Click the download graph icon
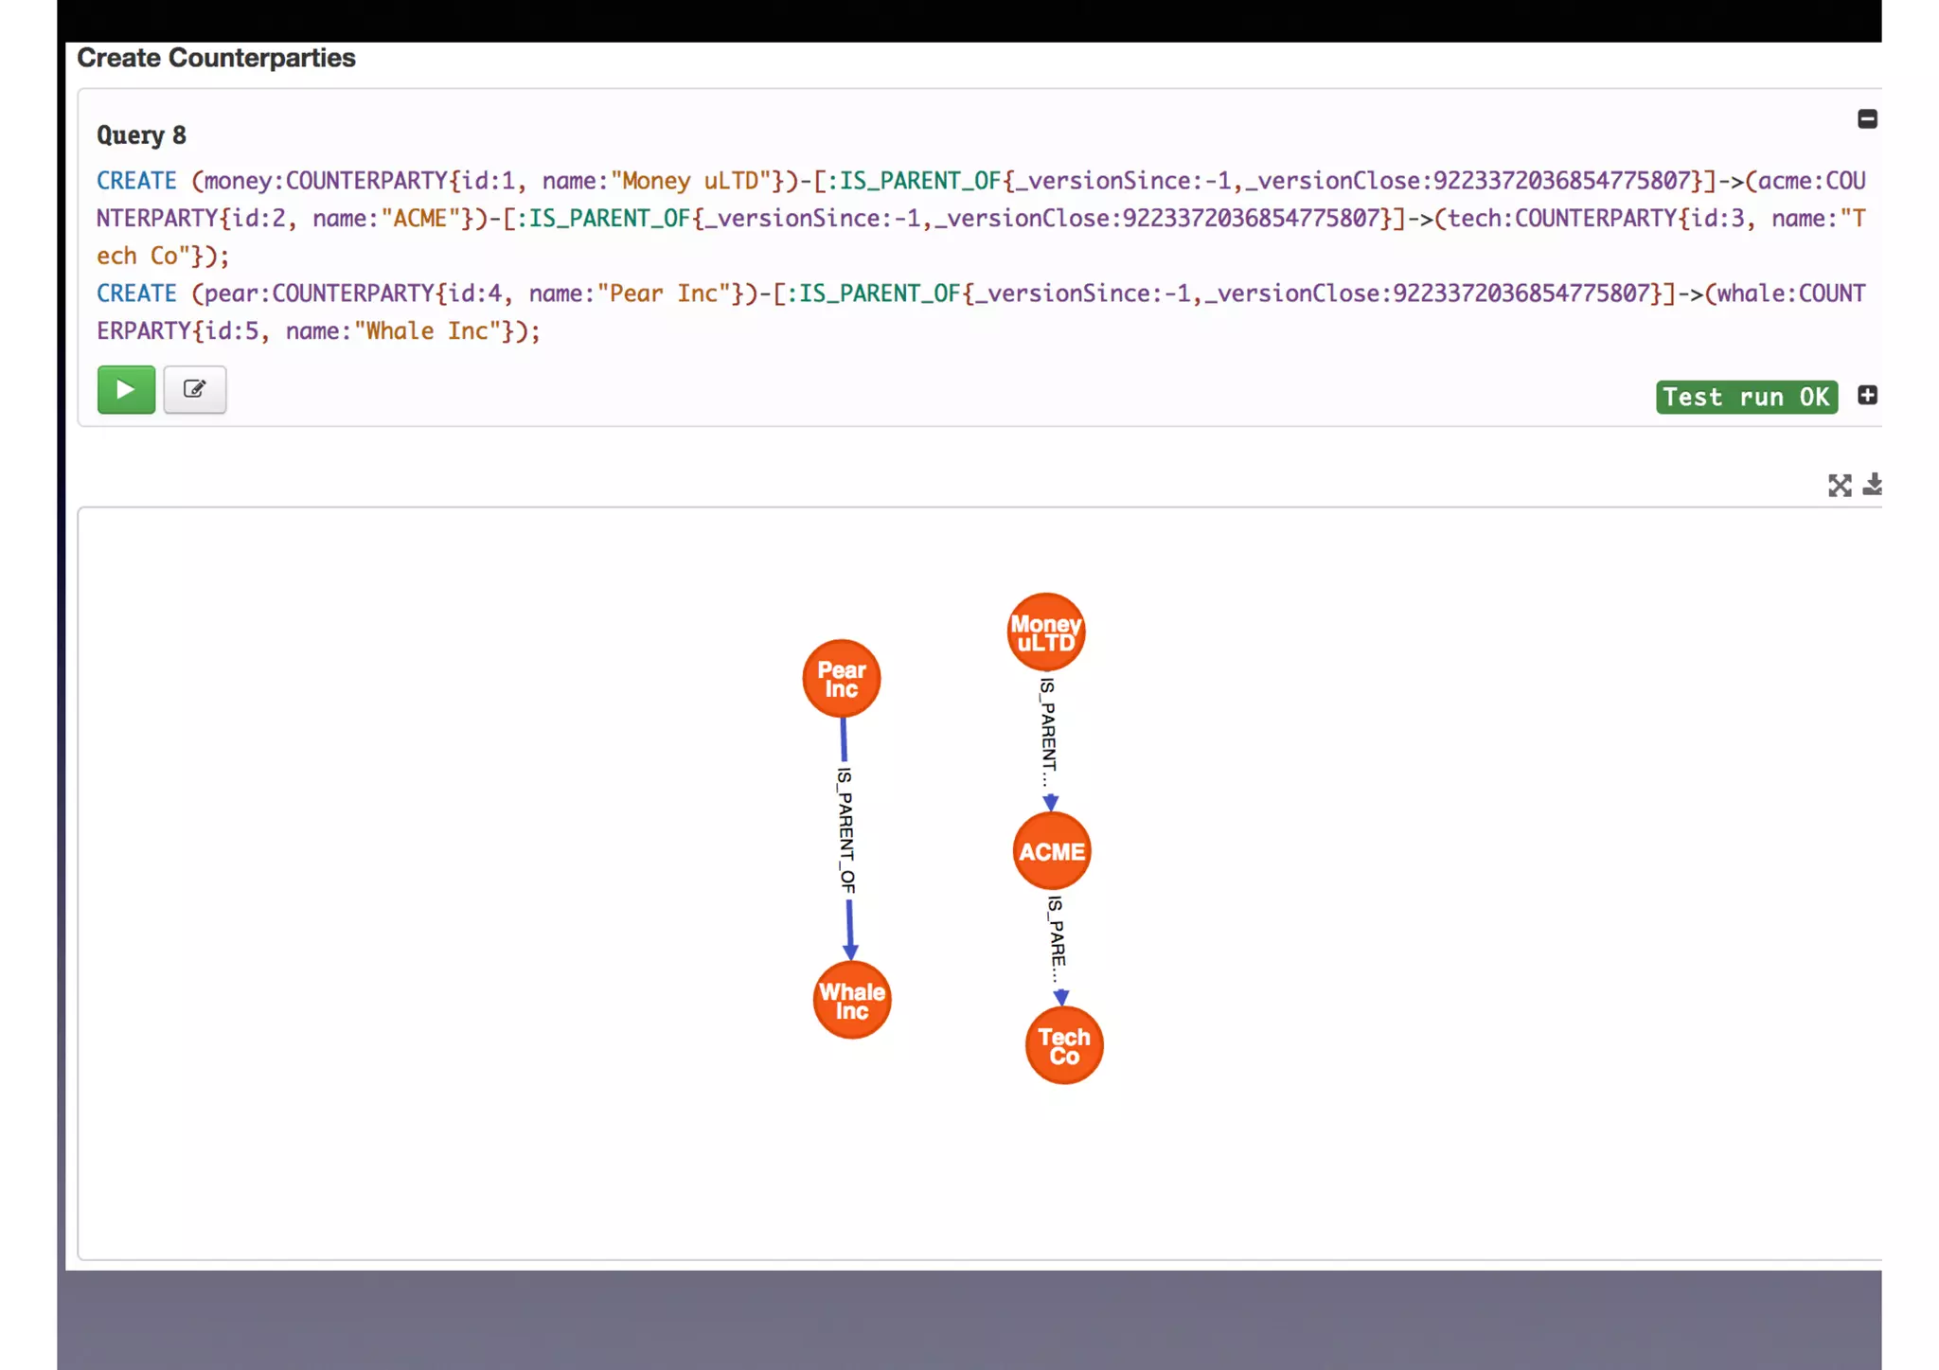Screen dimensions: 1939x1370 pos(1872,485)
